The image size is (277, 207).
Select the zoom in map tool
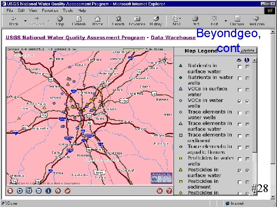click(x=29, y=191)
